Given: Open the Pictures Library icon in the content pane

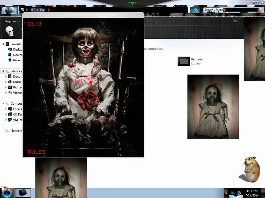Looking at the screenshot, I should click(183, 61).
